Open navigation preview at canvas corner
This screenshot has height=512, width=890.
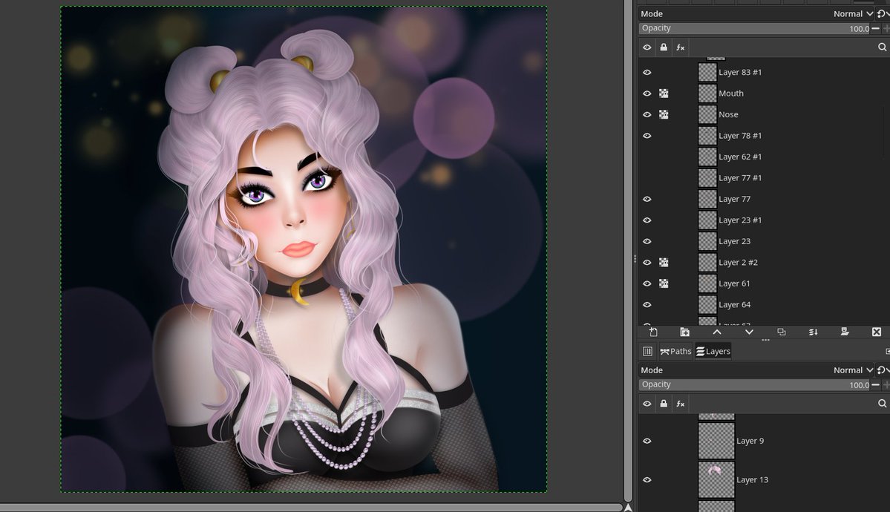(628, 508)
